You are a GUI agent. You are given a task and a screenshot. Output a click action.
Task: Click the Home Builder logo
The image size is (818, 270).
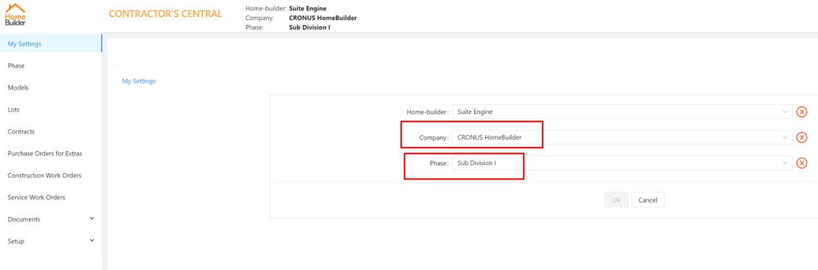[x=15, y=14]
